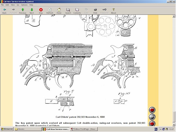The width and height of the screenshot is (176, 132).
Task: Click the round Home button on page
Action: (x=152, y=117)
